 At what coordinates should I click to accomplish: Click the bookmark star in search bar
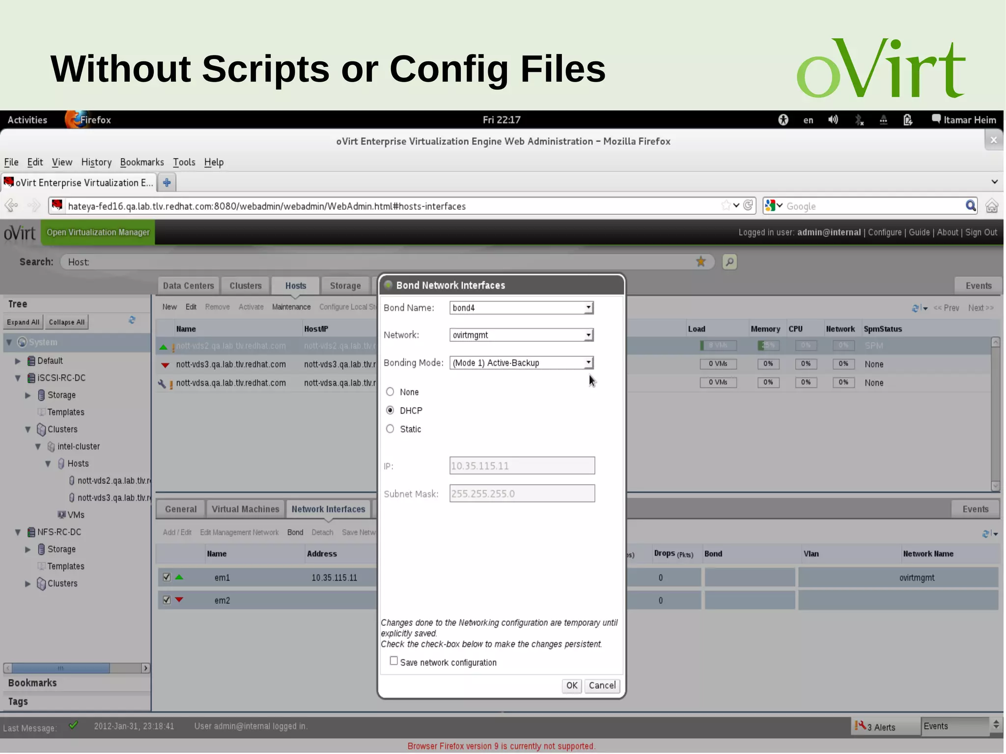pyautogui.click(x=701, y=262)
